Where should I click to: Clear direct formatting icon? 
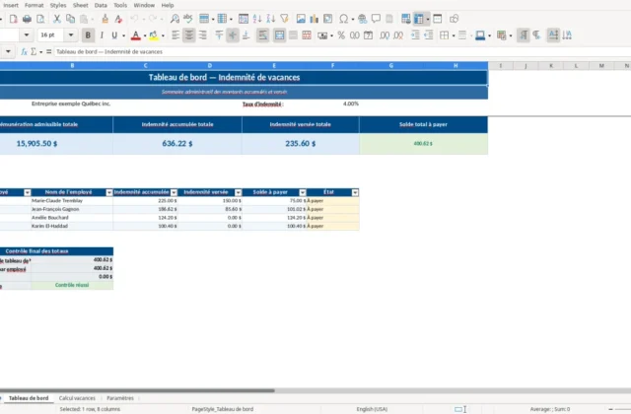point(118,19)
